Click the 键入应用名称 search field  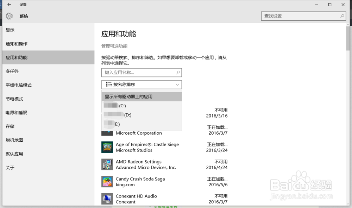142,73
